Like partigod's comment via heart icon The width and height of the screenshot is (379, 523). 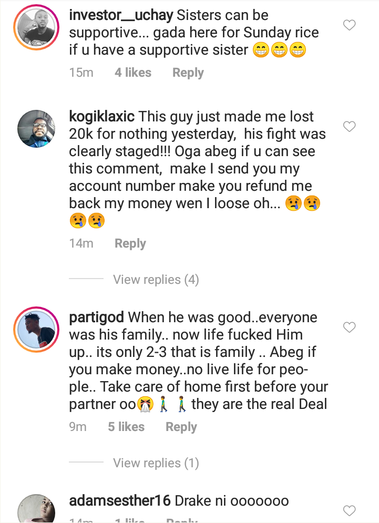click(350, 327)
